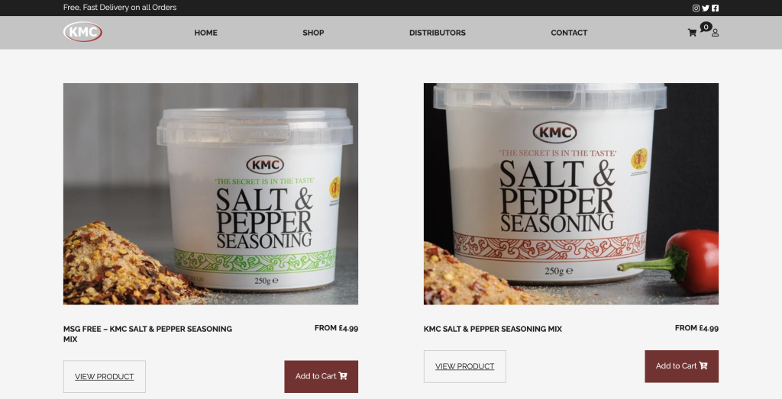This screenshot has height=399, width=782.
Task: View product for KMC Salt & Pepper Mix
Action: click(x=465, y=367)
